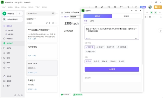Select 现代诗 writing direction
The height and width of the screenshot is (98, 163).
(111, 47)
